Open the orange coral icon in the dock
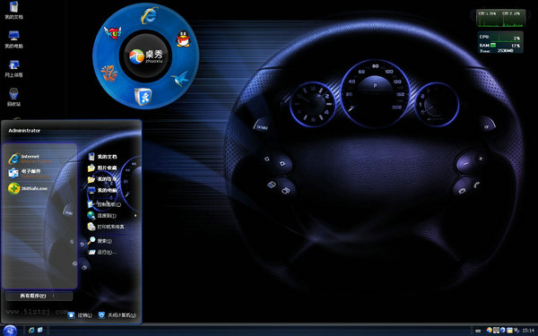The height and width of the screenshot is (336, 538). point(109,73)
